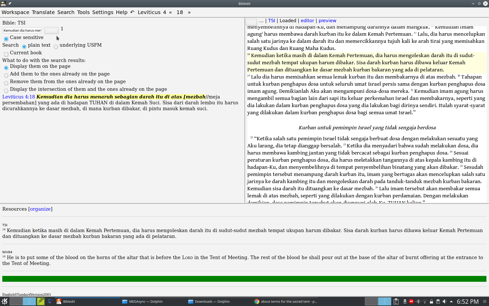The image size is (489, 306).
Task: Go to previous verse with « arrow
Action: pyautogui.click(x=170, y=12)
